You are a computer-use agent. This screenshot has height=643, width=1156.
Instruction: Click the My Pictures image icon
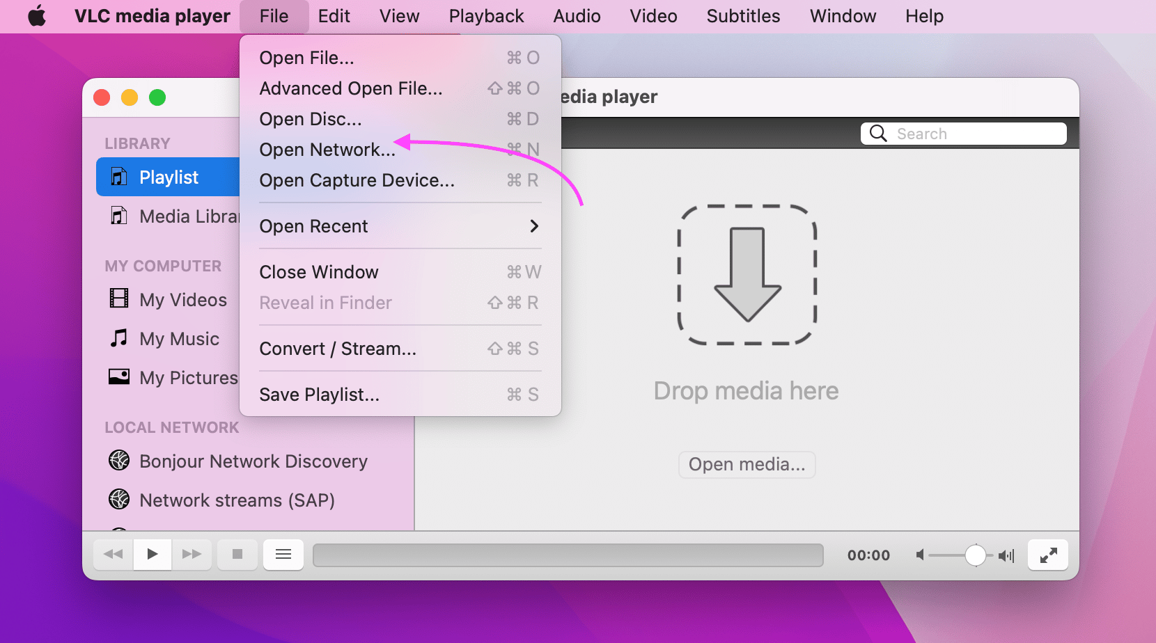[x=119, y=376]
